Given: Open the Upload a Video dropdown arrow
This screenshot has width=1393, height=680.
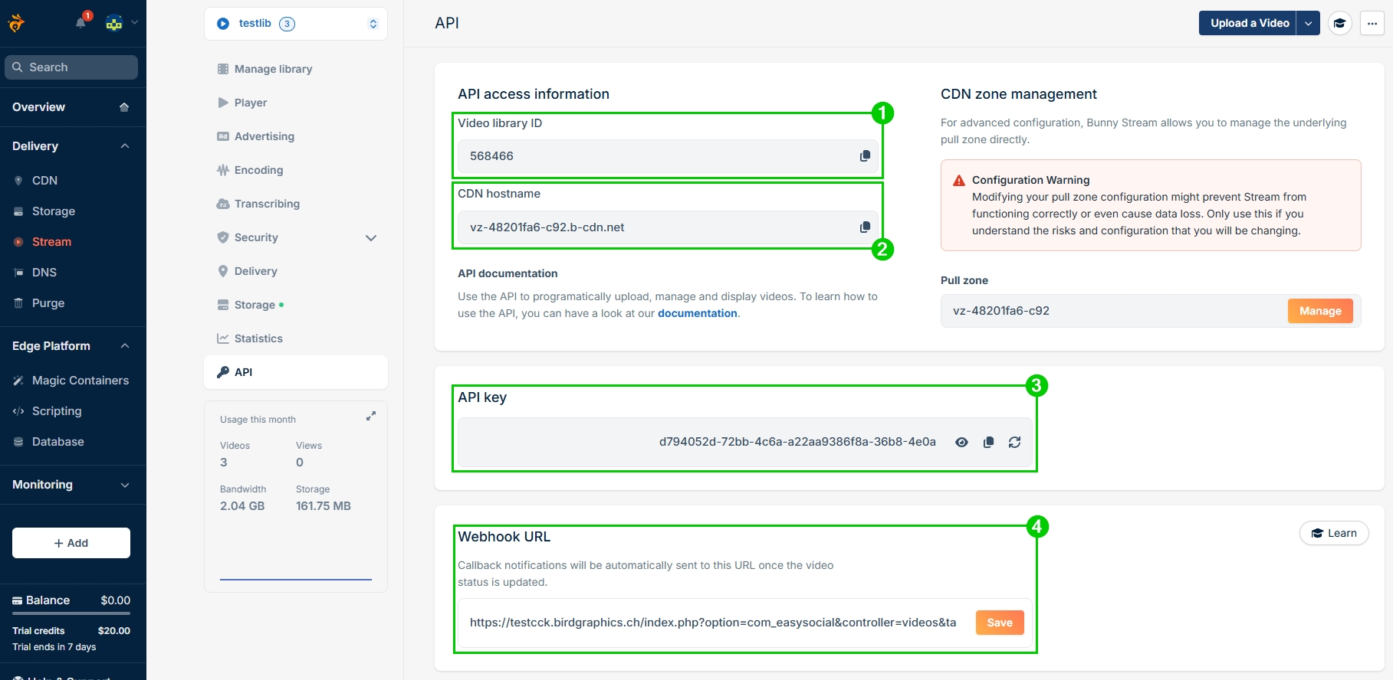Looking at the screenshot, I should coord(1308,24).
